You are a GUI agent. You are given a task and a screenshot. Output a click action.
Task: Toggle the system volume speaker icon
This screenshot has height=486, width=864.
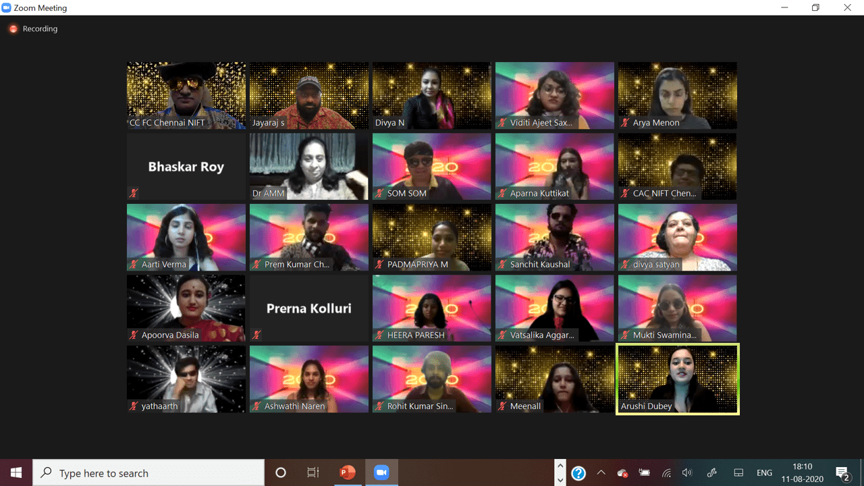click(x=687, y=473)
